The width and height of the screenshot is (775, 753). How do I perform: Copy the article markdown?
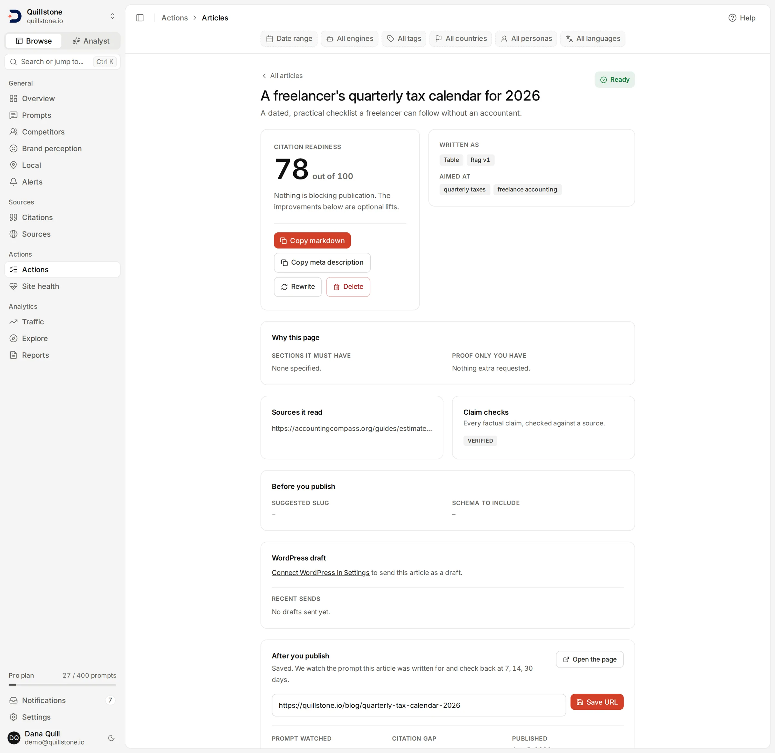312,240
